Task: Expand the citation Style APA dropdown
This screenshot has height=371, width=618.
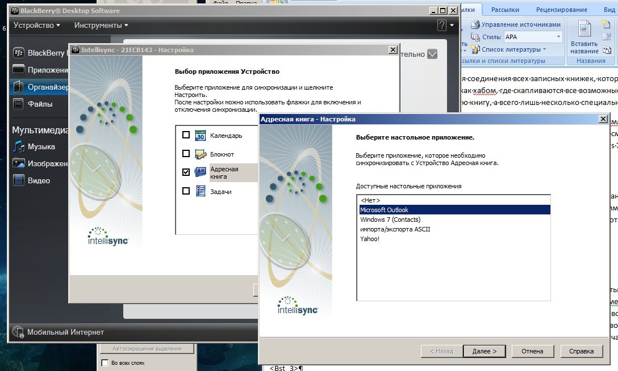Action: (x=558, y=37)
